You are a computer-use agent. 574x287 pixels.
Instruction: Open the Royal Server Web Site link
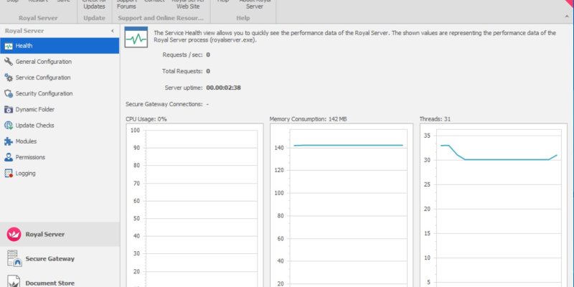[188, 4]
